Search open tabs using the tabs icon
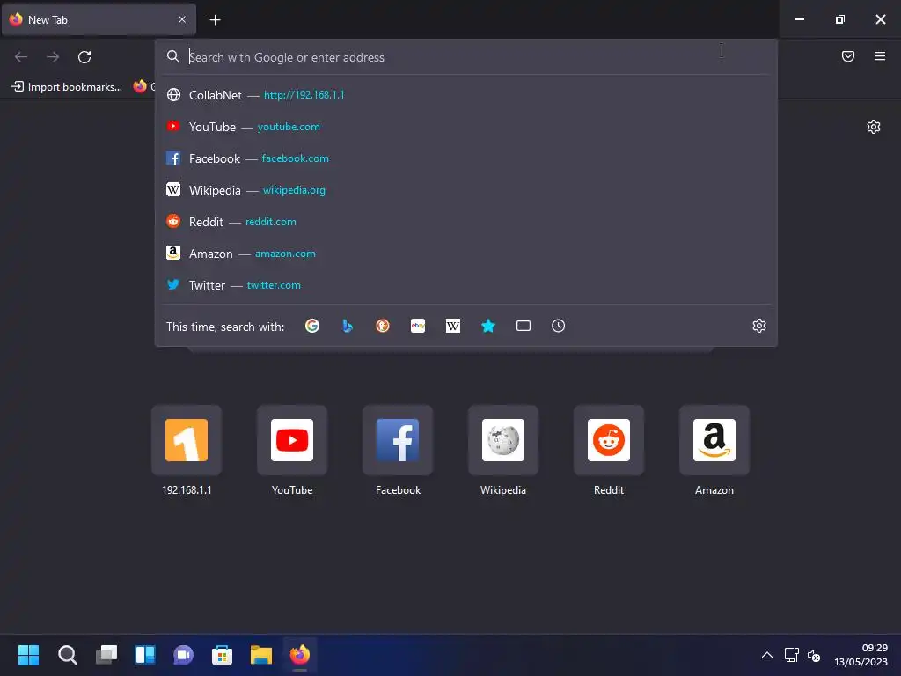The height and width of the screenshot is (676, 901). point(523,326)
